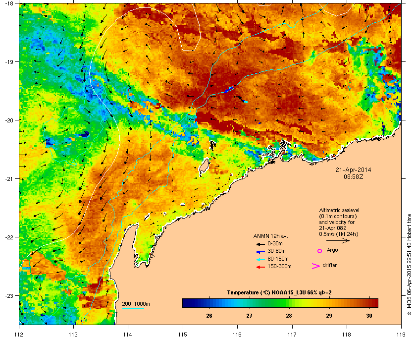Image resolution: width=416 pixels, height=337 pixels.
Task: Click the '30-80m' depth label
Action: coord(277,251)
